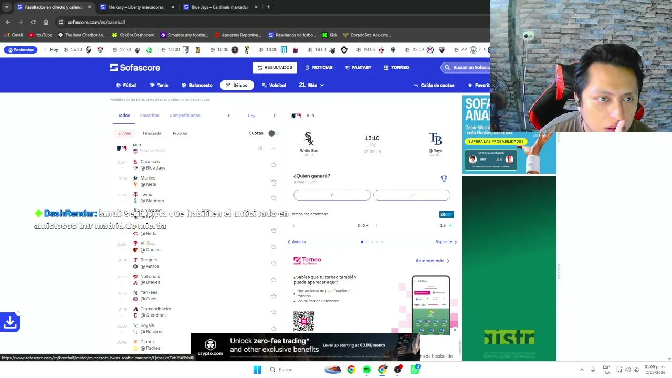Select the Voleibol sport tab
Image resolution: width=672 pixels, height=378 pixels.
274,85
